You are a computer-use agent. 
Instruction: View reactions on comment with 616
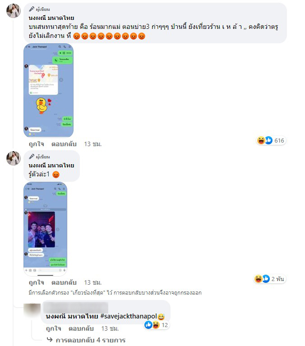coord(271,140)
